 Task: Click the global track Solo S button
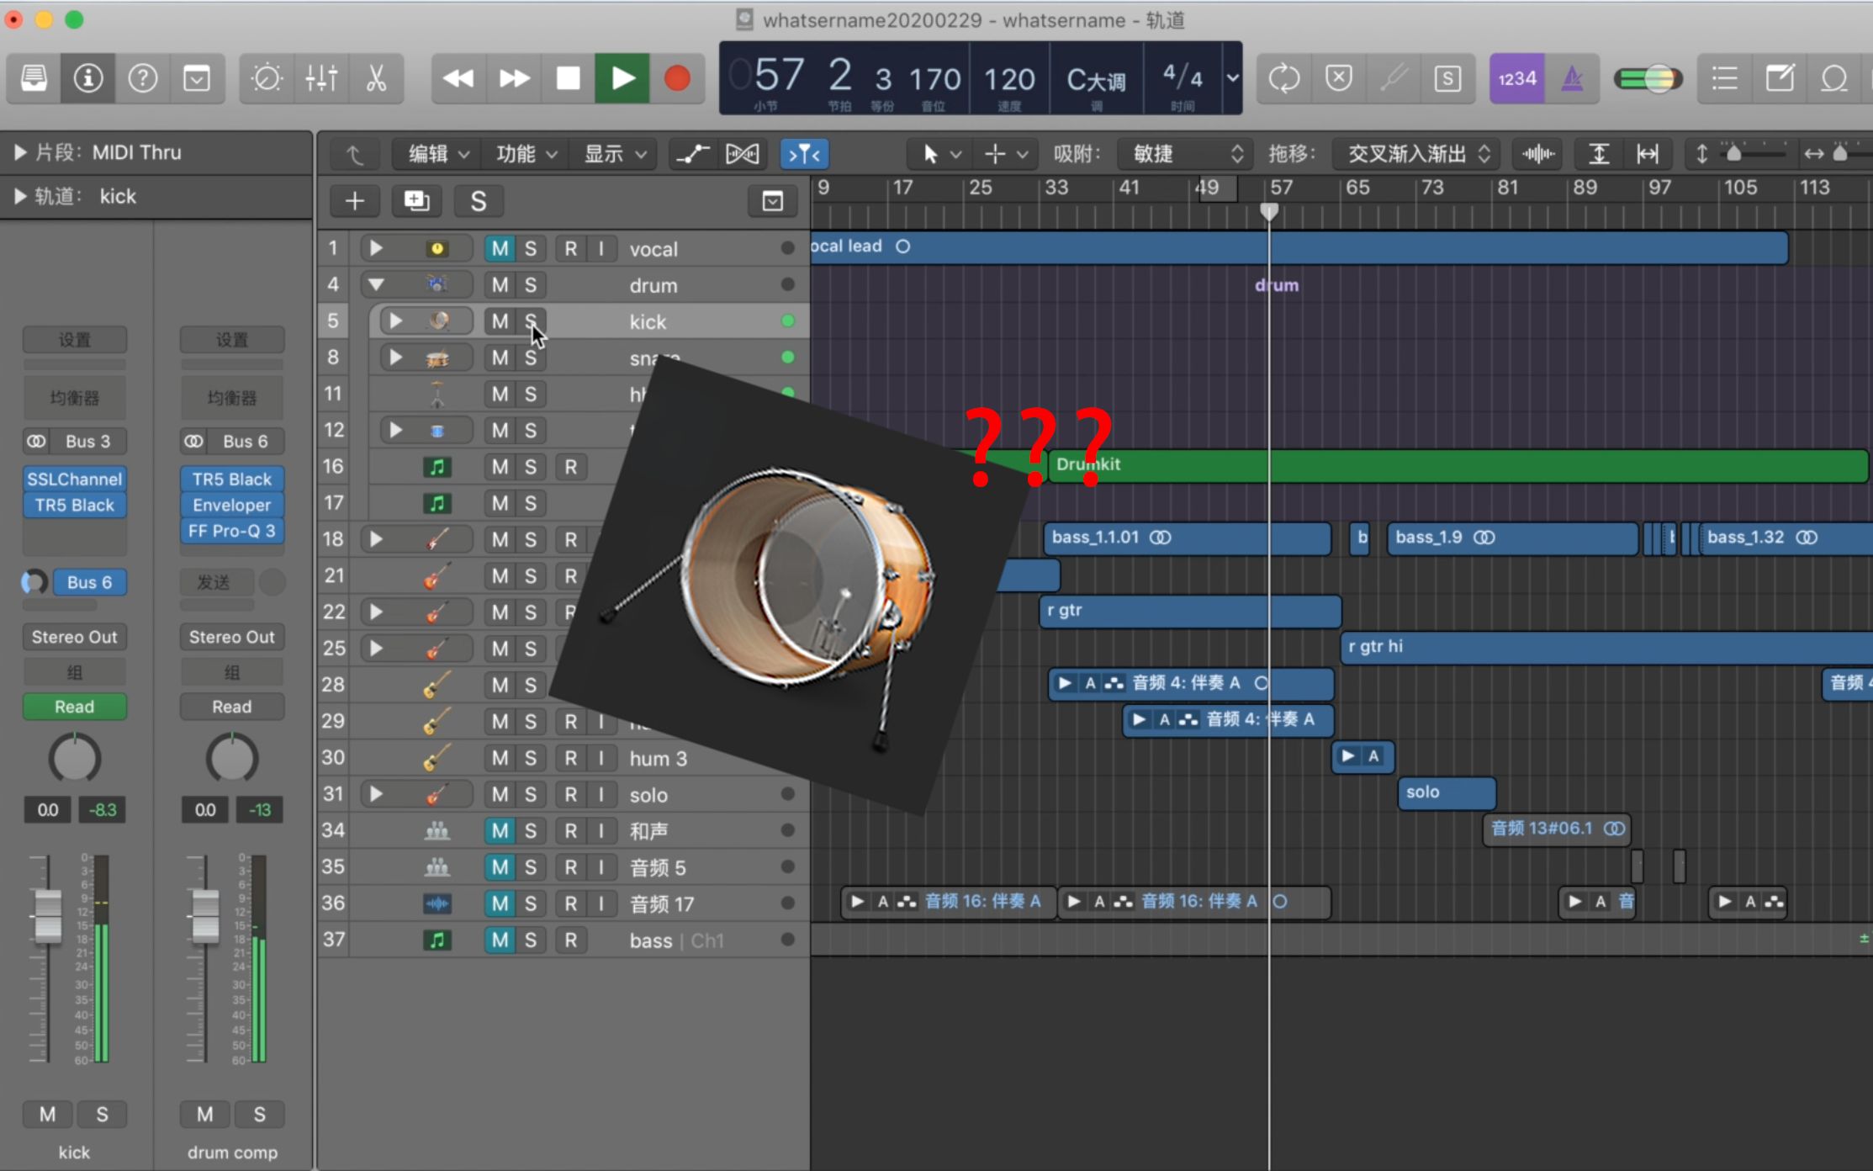[x=478, y=201]
